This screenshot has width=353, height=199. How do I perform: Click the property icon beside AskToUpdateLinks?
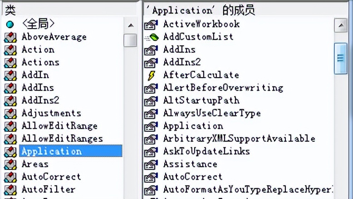point(151,152)
